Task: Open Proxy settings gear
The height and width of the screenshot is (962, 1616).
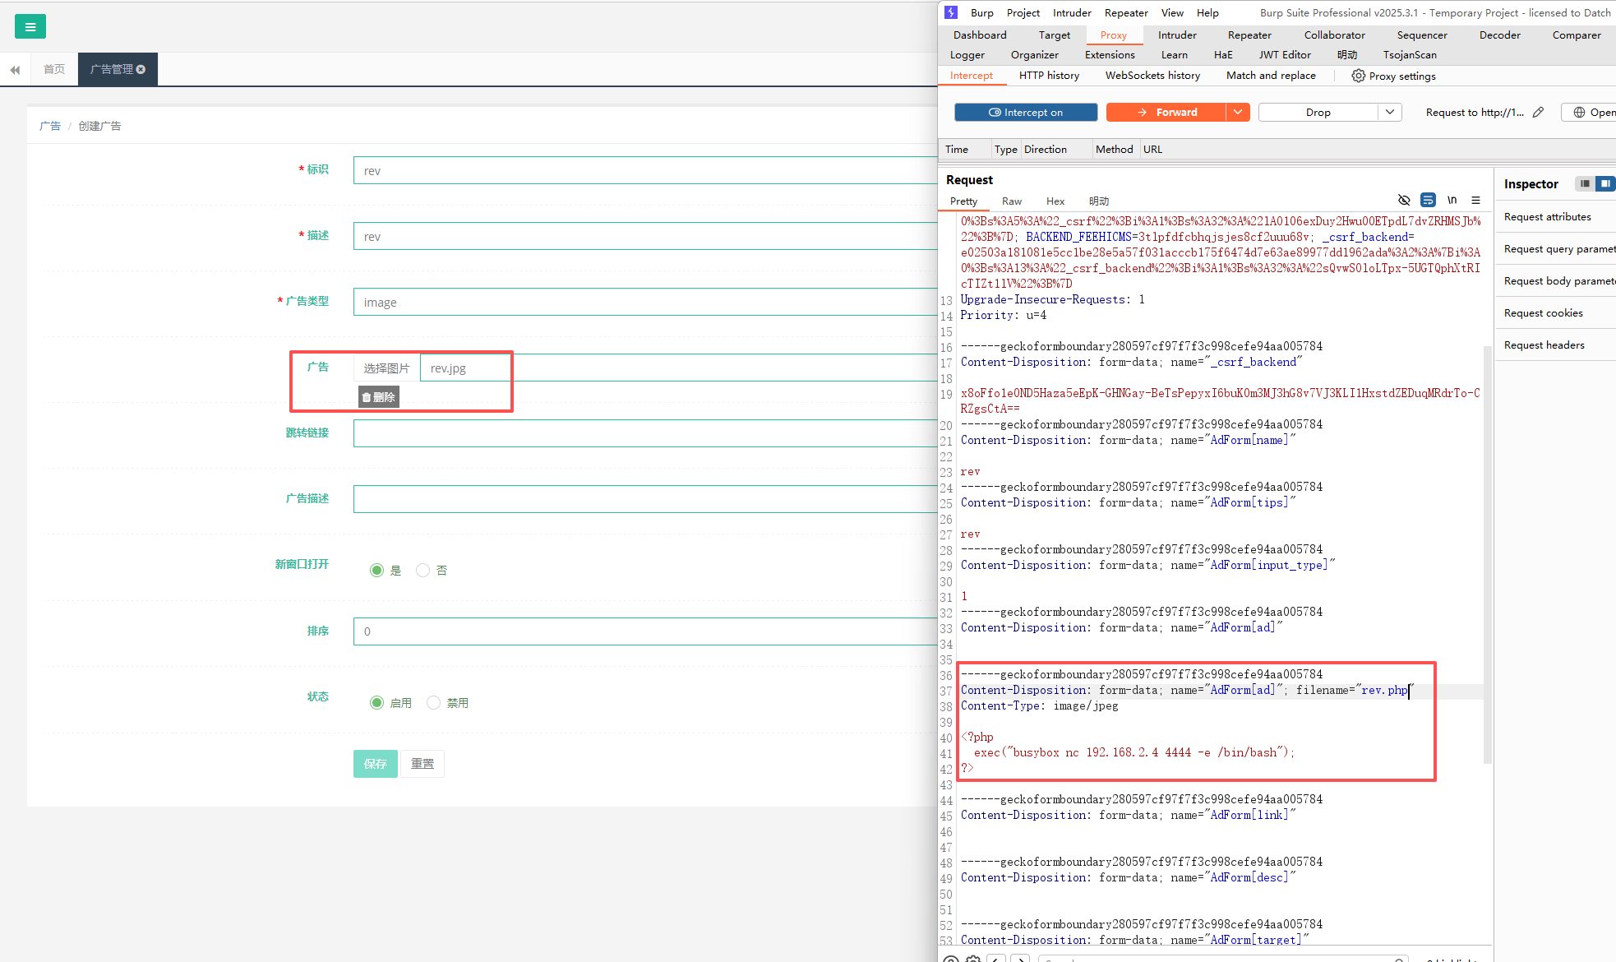Action: coord(1359,76)
